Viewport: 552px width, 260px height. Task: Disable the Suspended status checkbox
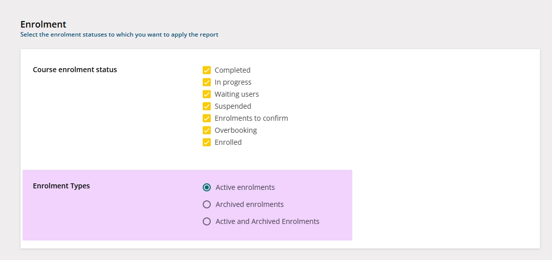coord(207,106)
